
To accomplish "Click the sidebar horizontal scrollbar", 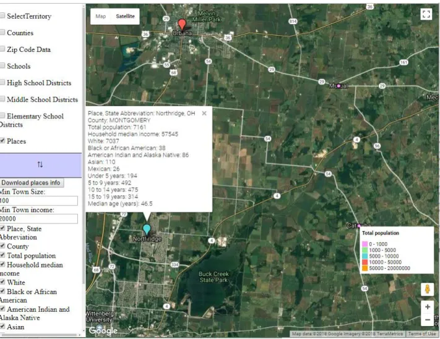I will point(39,335).
